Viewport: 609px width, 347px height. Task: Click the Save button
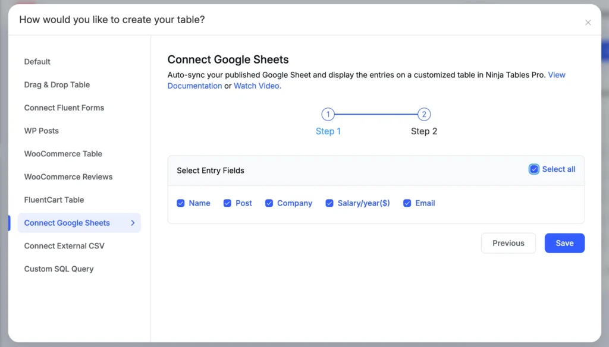[564, 243]
